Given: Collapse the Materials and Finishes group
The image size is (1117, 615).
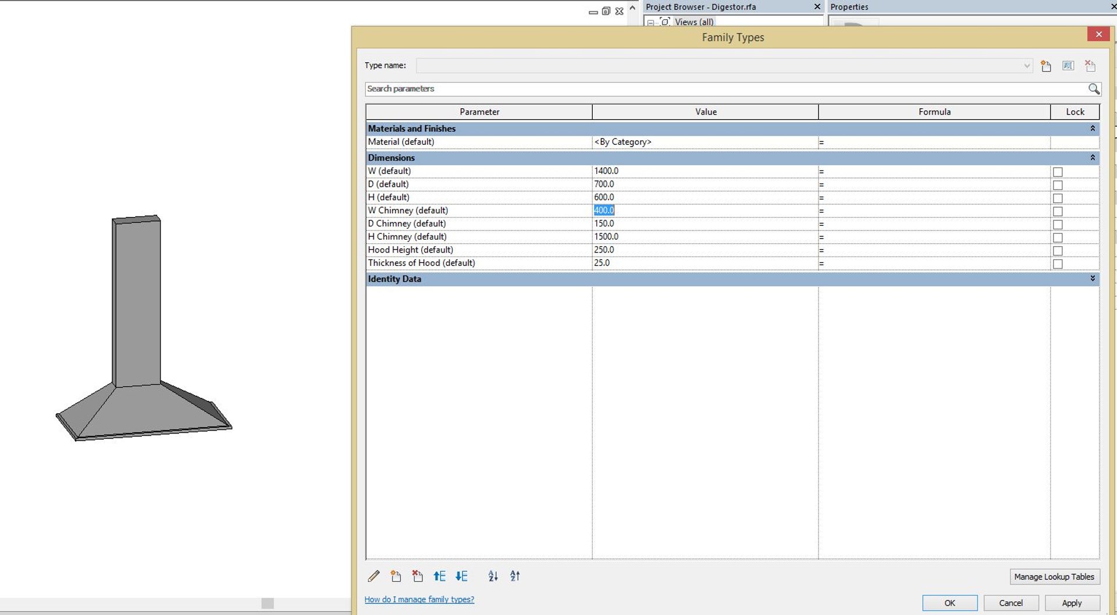Looking at the screenshot, I should point(1093,128).
